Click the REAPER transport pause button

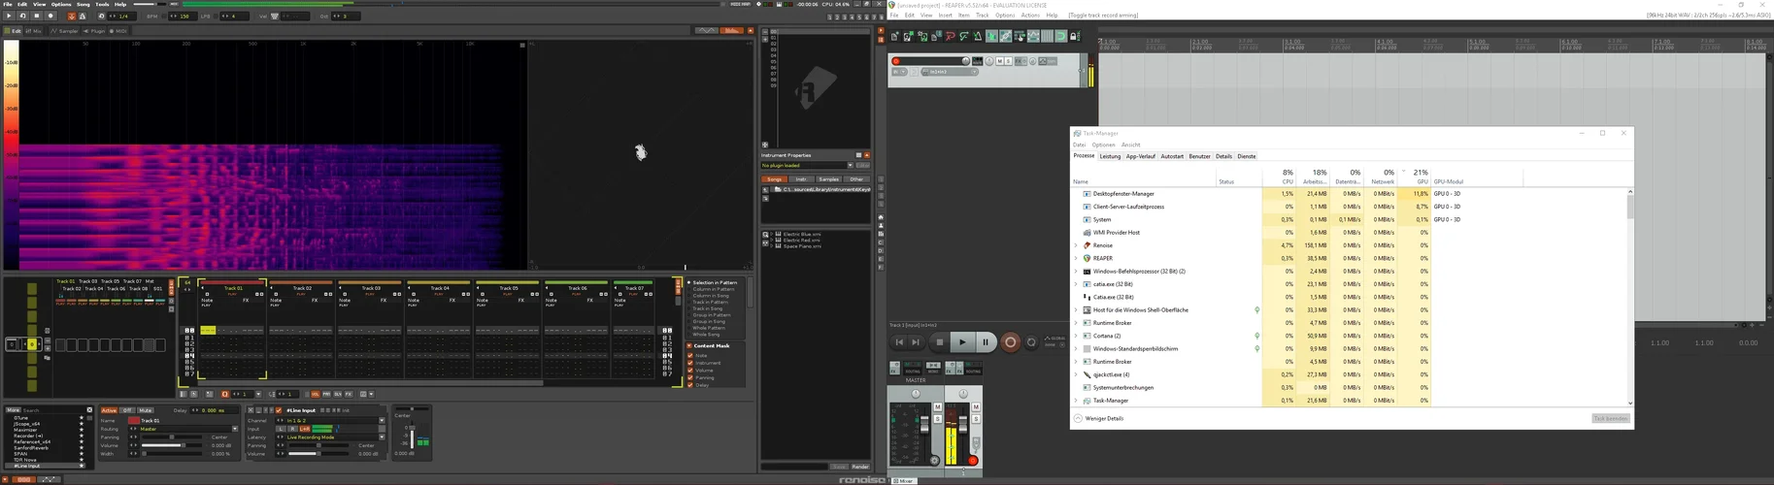(985, 341)
